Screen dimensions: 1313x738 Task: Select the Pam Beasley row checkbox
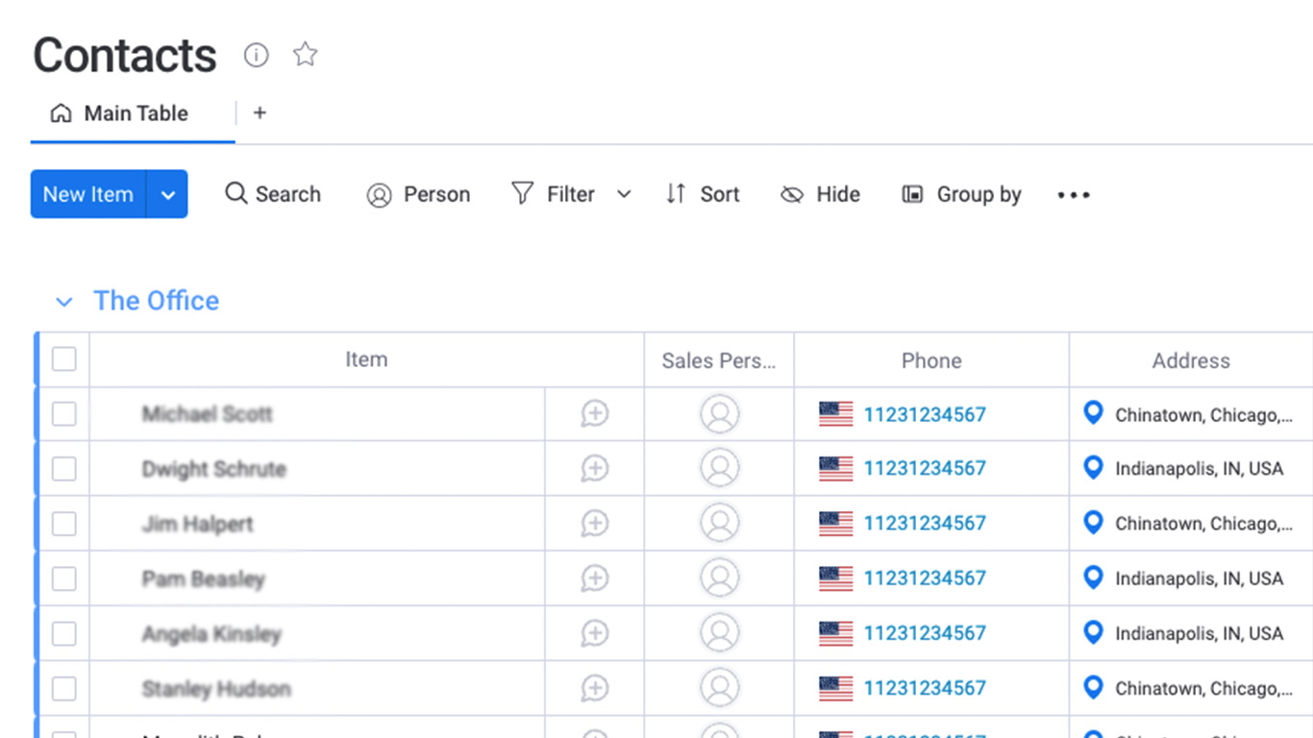click(63, 578)
